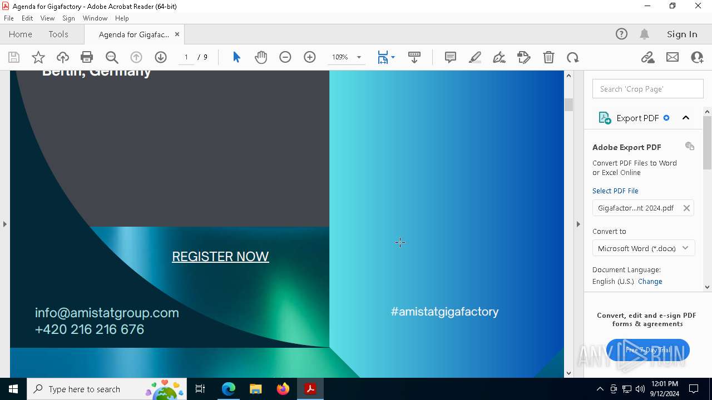Click the taskbar search box
Screen dimensions: 712x400
107,389
